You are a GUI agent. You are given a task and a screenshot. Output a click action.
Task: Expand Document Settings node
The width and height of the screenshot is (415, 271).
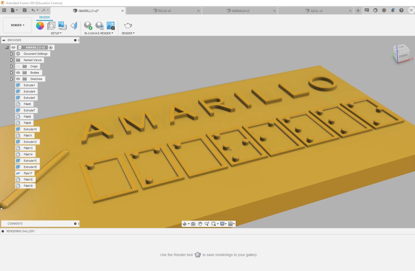[12, 54]
